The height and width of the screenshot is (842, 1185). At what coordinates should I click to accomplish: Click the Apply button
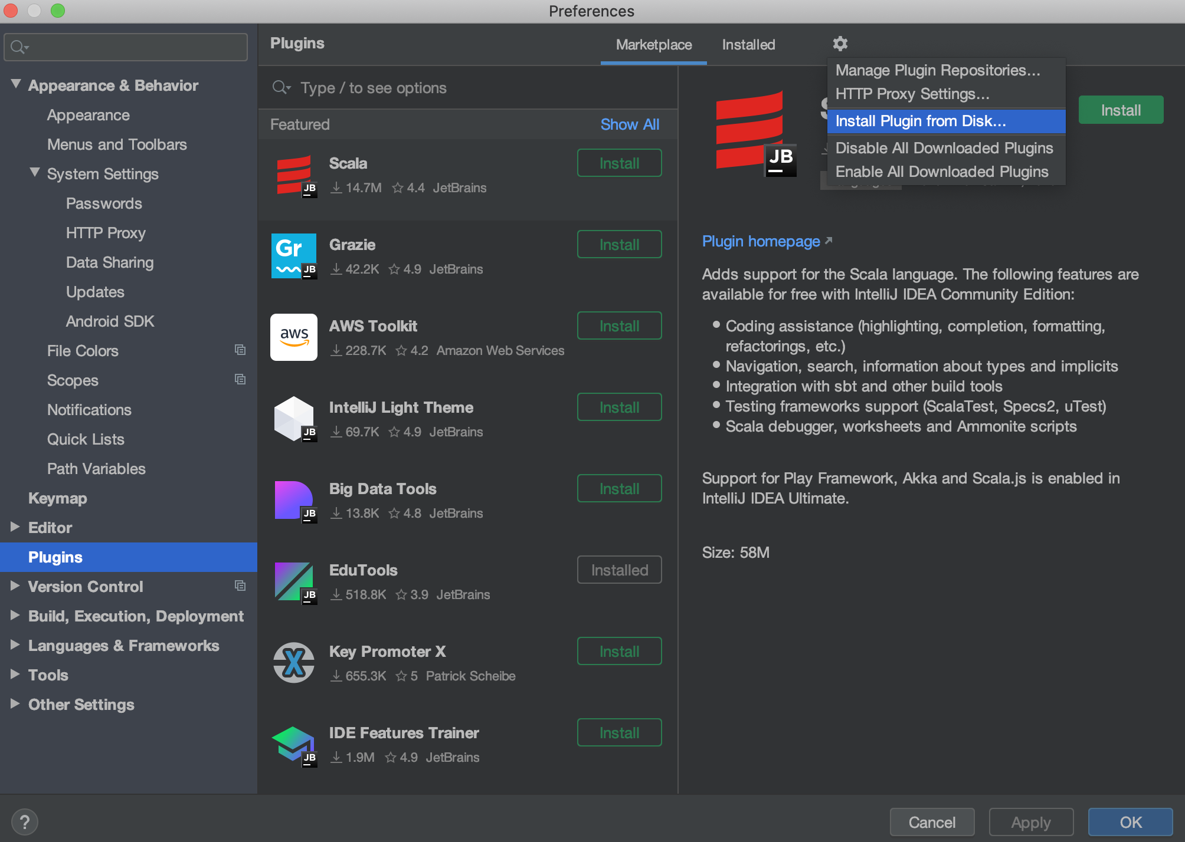click(x=1031, y=822)
